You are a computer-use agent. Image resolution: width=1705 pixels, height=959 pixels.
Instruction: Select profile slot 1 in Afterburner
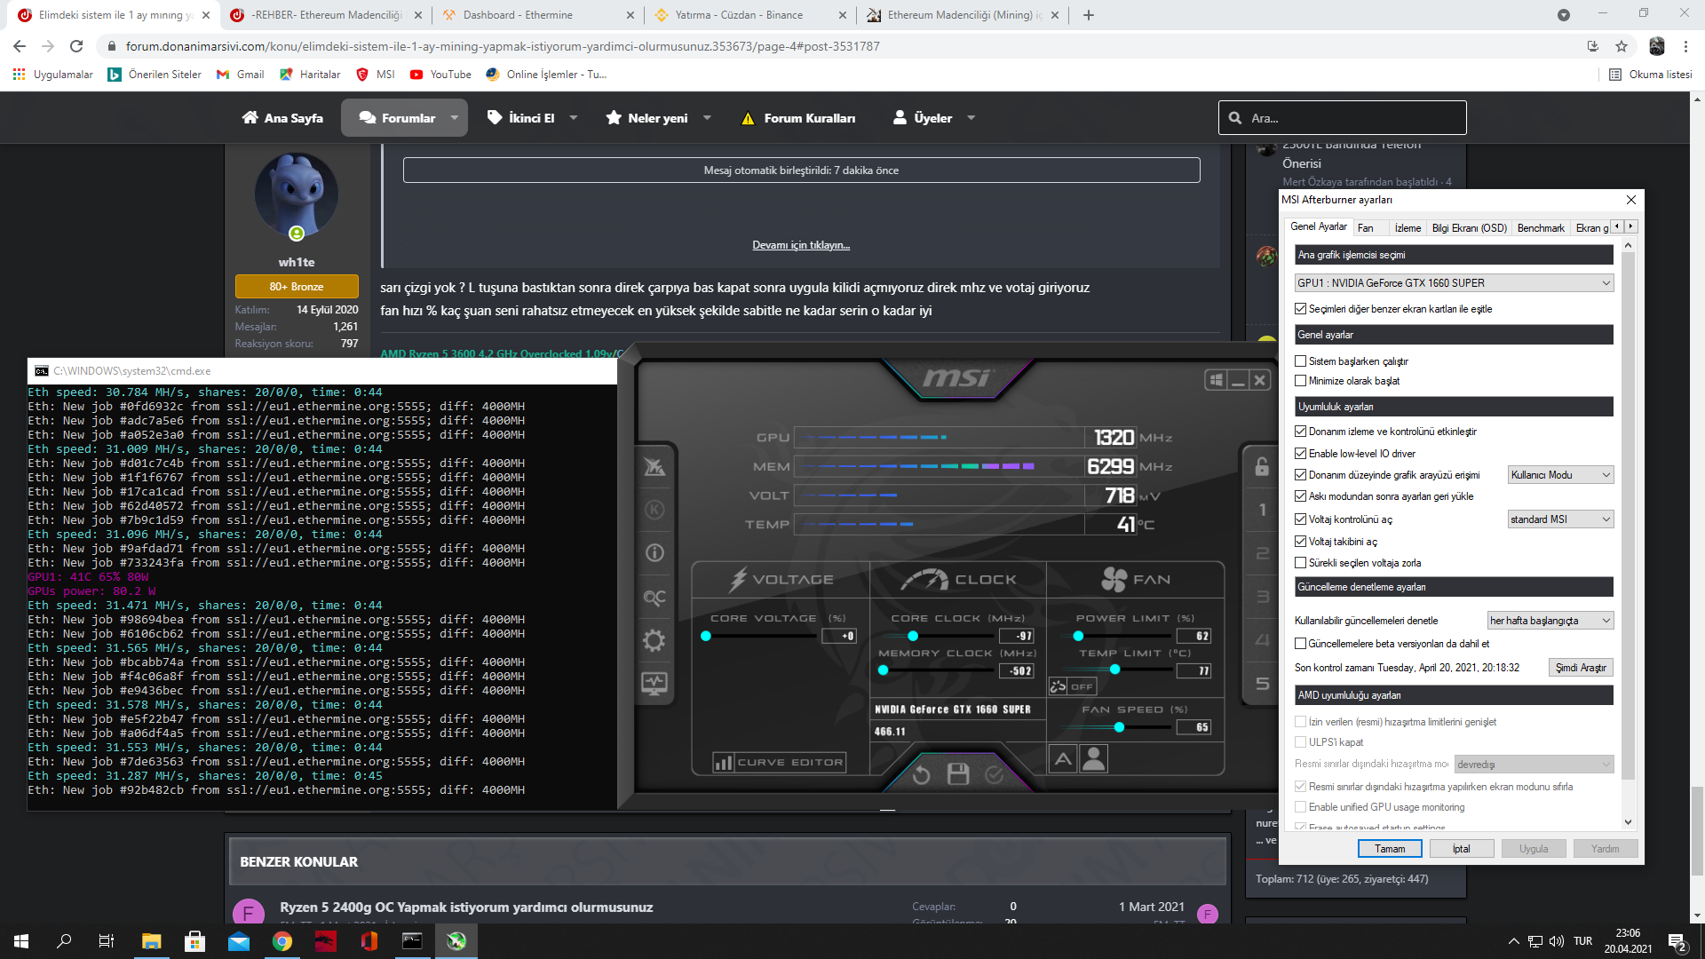(1262, 510)
